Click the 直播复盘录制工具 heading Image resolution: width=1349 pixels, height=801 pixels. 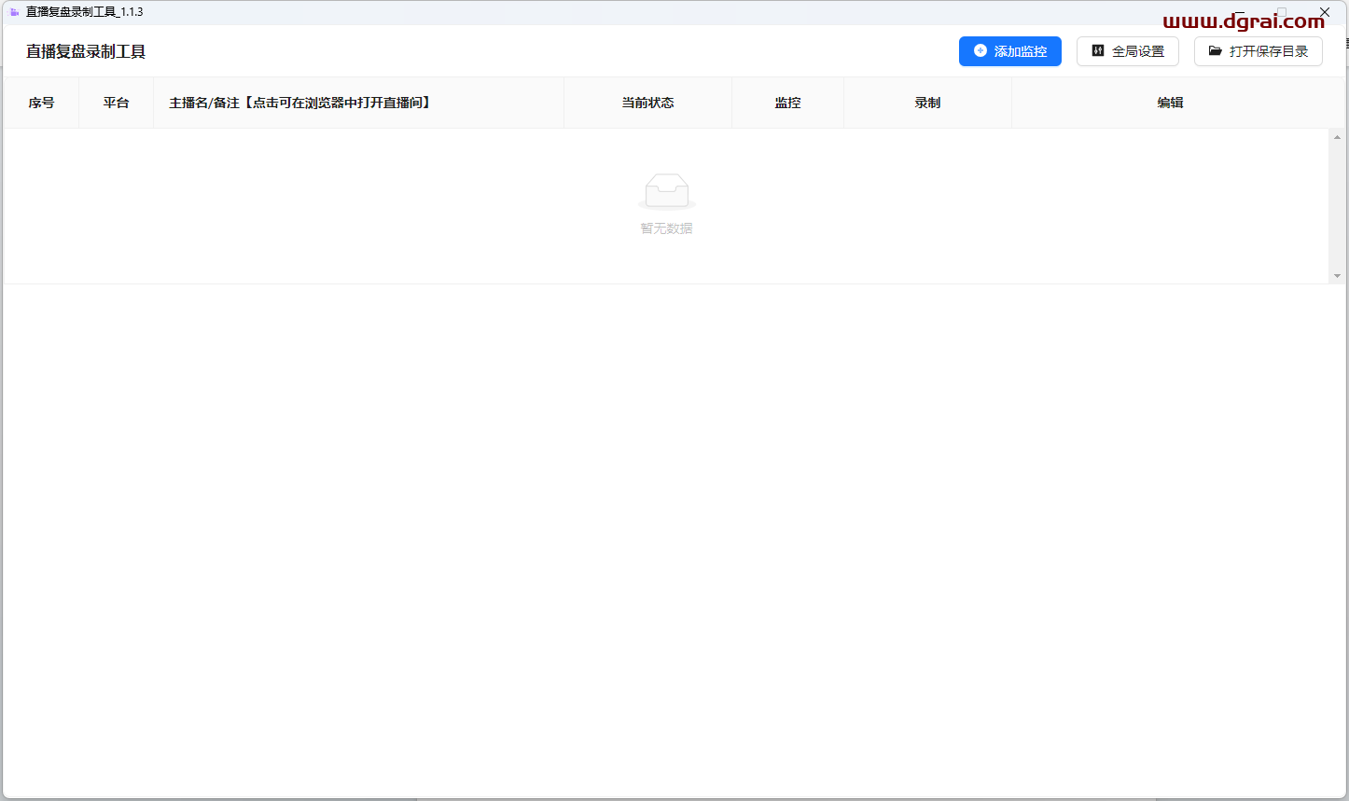tap(86, 51)
